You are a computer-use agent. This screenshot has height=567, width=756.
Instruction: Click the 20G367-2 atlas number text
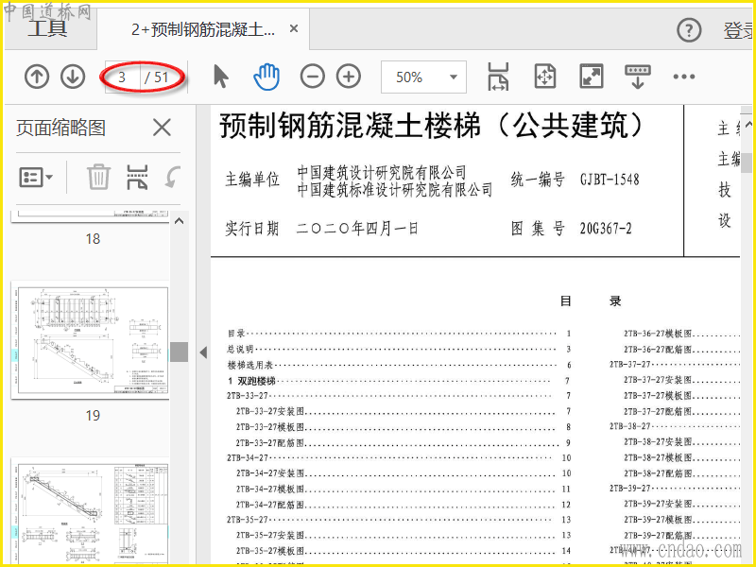click(606, 228)
